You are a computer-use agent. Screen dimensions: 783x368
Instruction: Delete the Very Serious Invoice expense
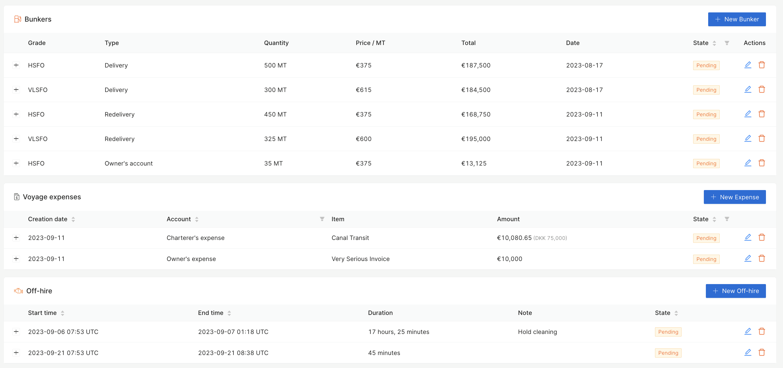pyautogui.click(x=761, y=258)
